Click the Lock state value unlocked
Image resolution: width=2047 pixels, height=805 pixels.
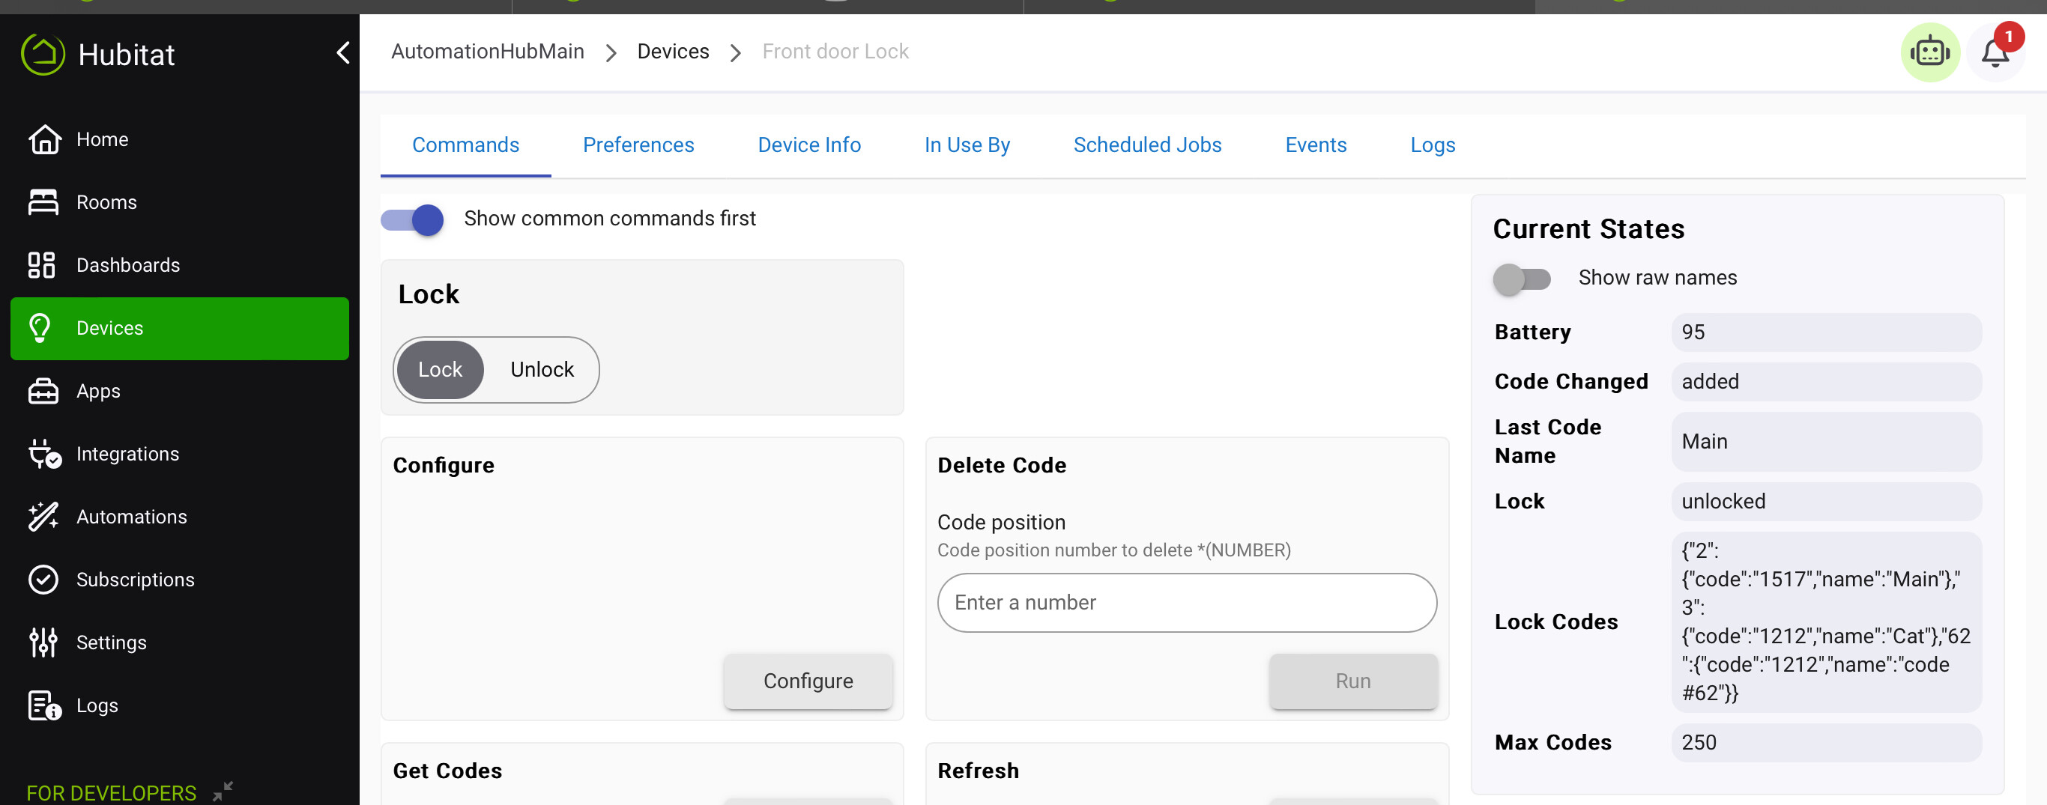(1826, 501)
